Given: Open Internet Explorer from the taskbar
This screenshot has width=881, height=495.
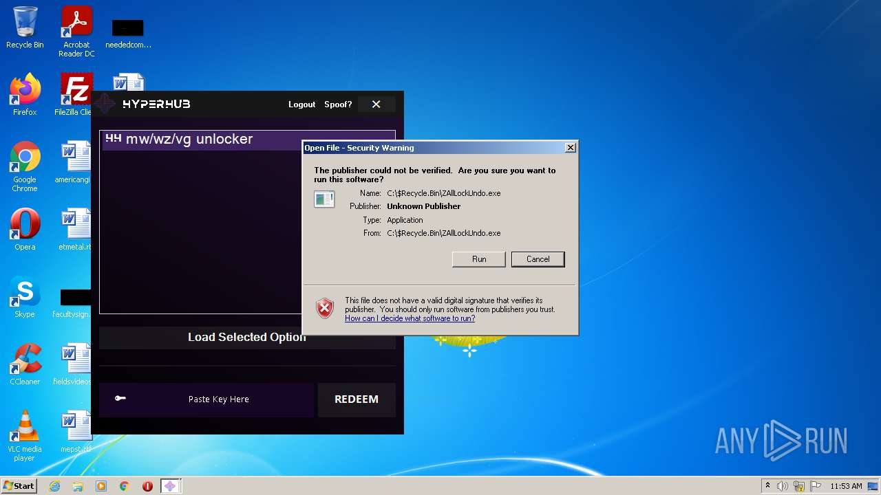Looking at the screenshot, I should pyautogui.click(x=54, y=486).
